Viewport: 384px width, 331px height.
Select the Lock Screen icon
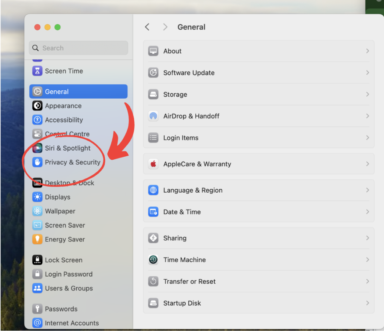(37, 260)
